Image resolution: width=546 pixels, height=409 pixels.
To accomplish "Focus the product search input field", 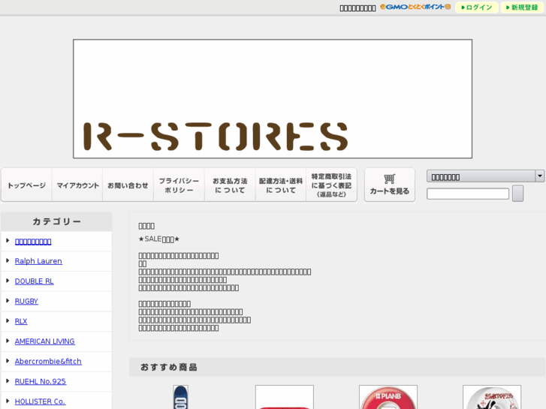I will point(468,194).
